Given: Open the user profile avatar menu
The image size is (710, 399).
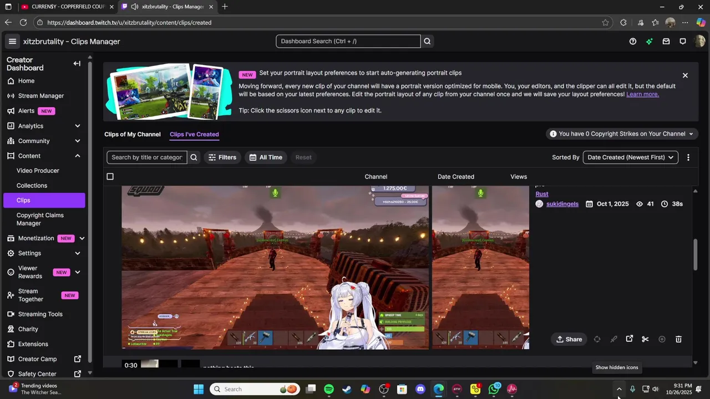Looking at the screenshot, I should click(699, 42).
